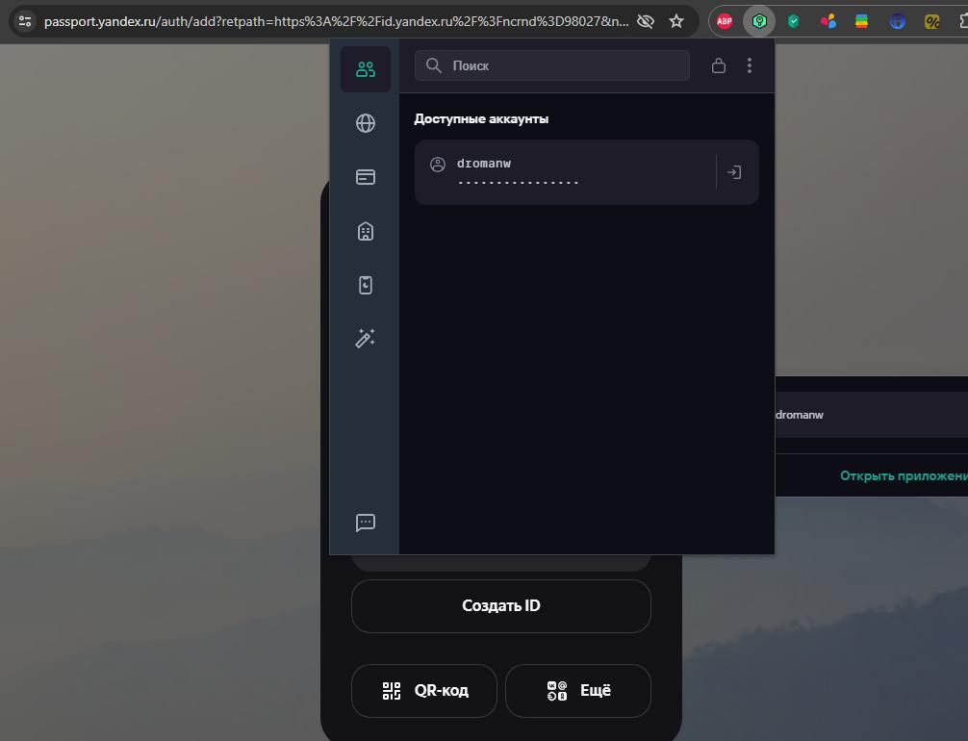Open the feedback chat icon in sidebar
Screen dimensions: 968x741
[366, 523]
